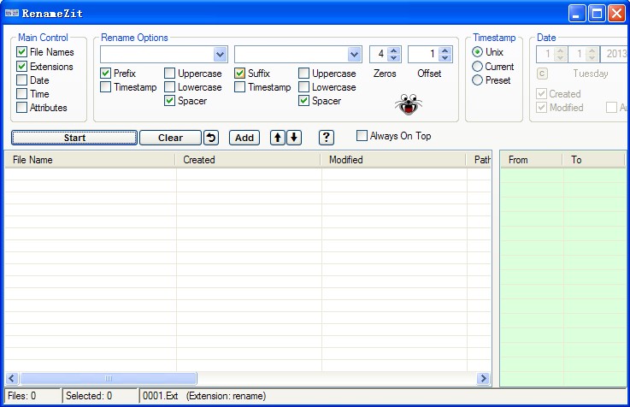This screenshot has height=407, width=630.
Task: Increase the Offset value
Action: (x=445, y=50)
